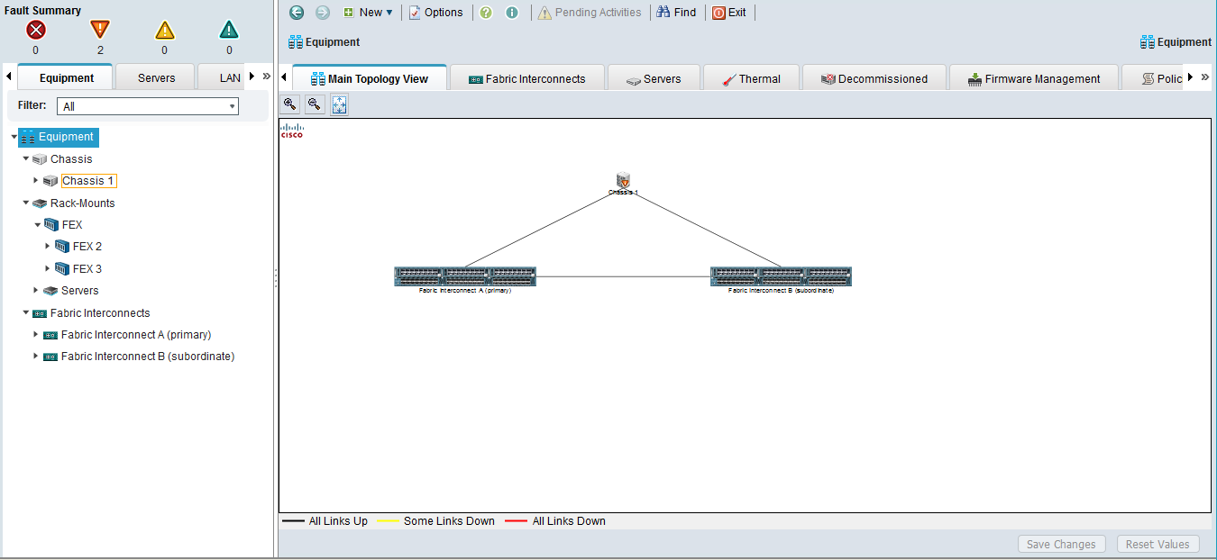Open the Fabric Interconnects work pane tab
This screenshot has width=1217, height=560.
(527, 78)
